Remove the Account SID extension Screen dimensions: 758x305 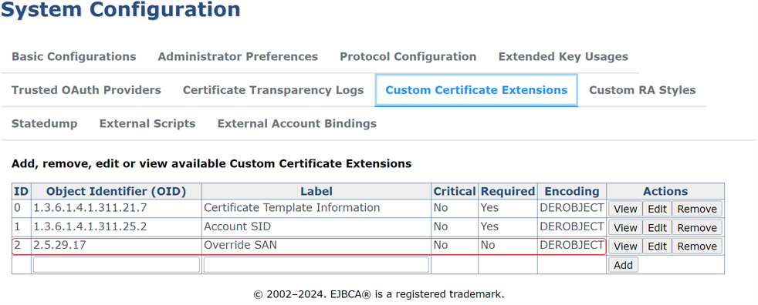pos(697,227)
